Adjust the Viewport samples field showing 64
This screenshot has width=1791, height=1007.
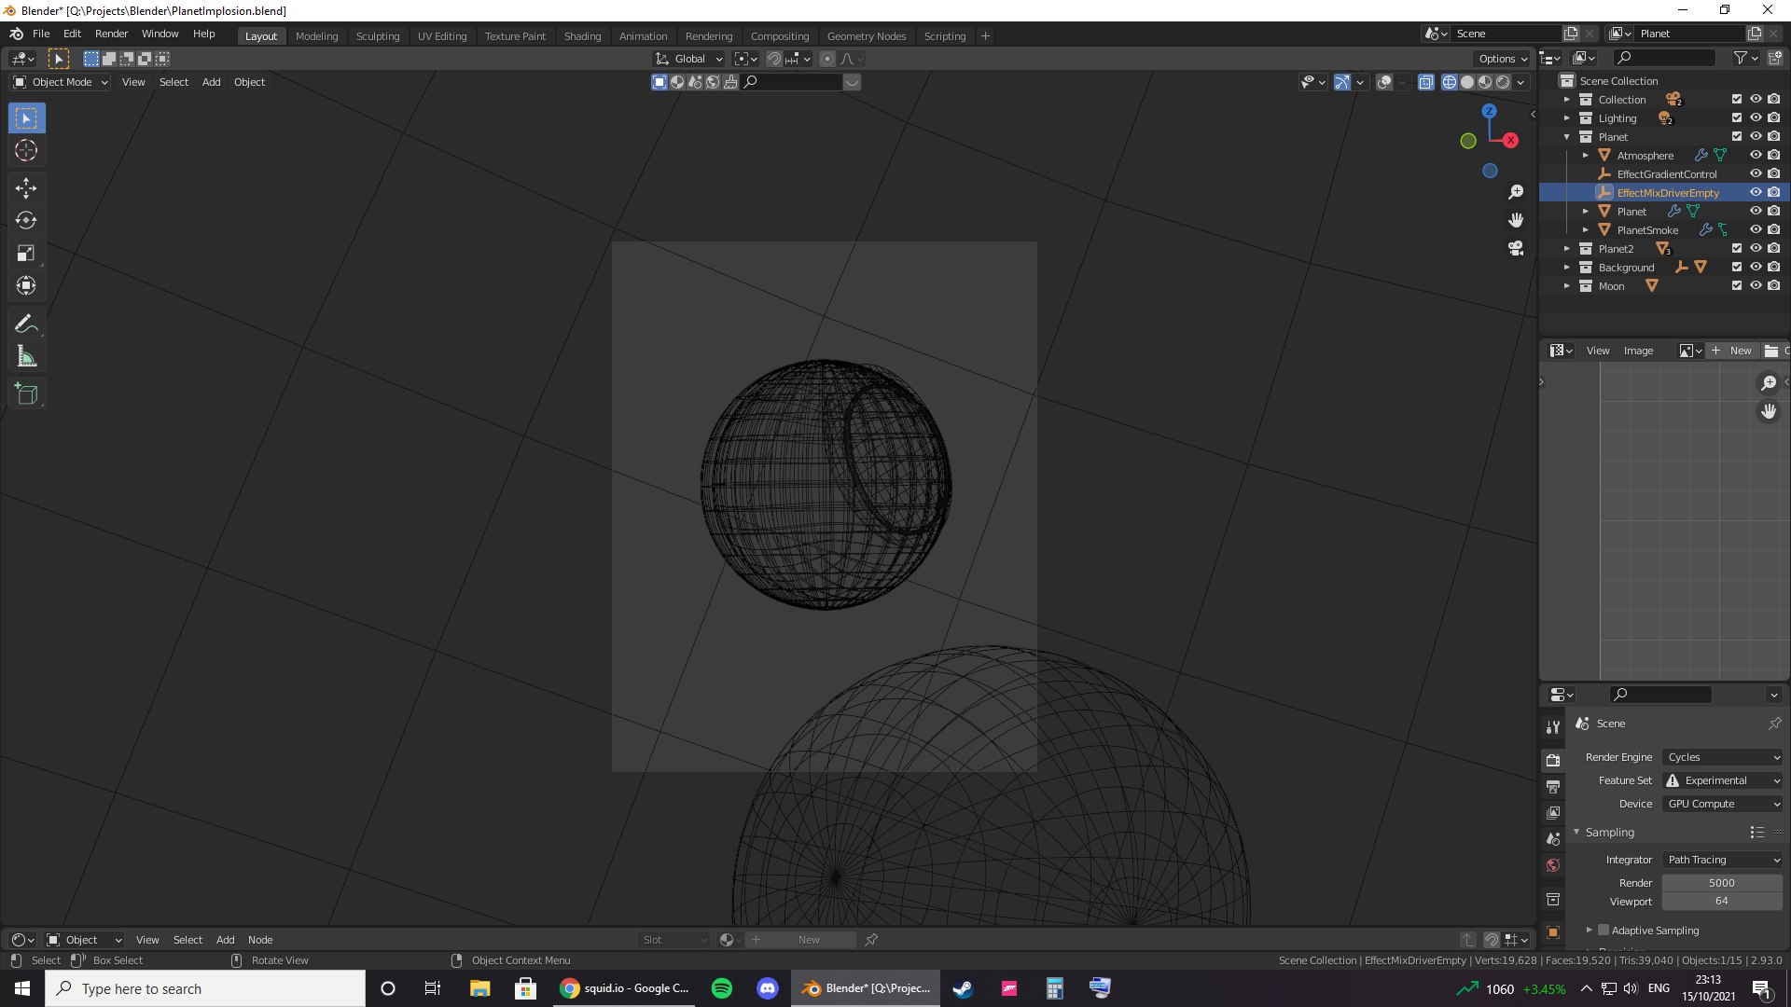1722,902
